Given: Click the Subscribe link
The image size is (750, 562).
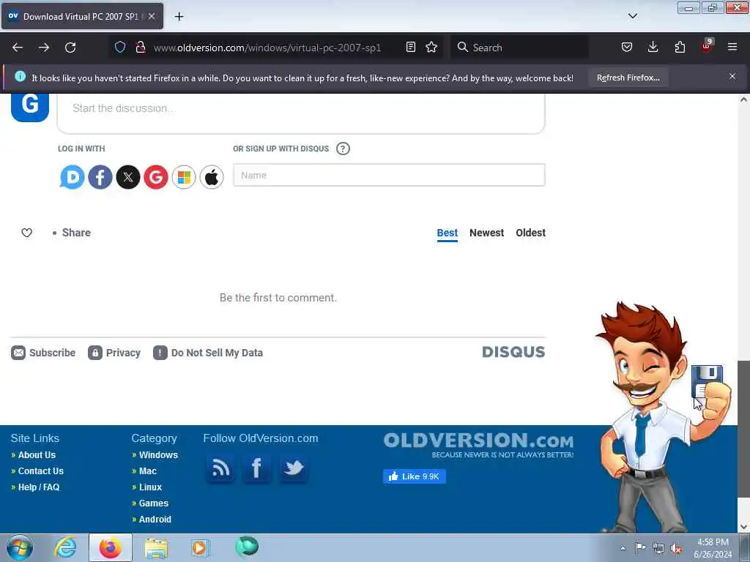Looking at the screenshot, I should coord(43,353).
